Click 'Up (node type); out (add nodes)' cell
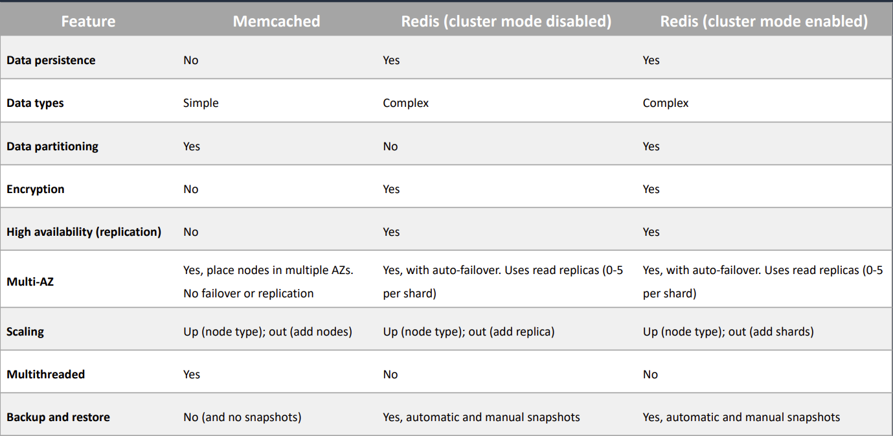This screenshot has height=436, width=893. point(267,332)
